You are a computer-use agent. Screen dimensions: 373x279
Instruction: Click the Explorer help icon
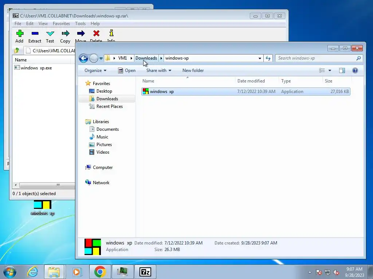tap(355, 70)
